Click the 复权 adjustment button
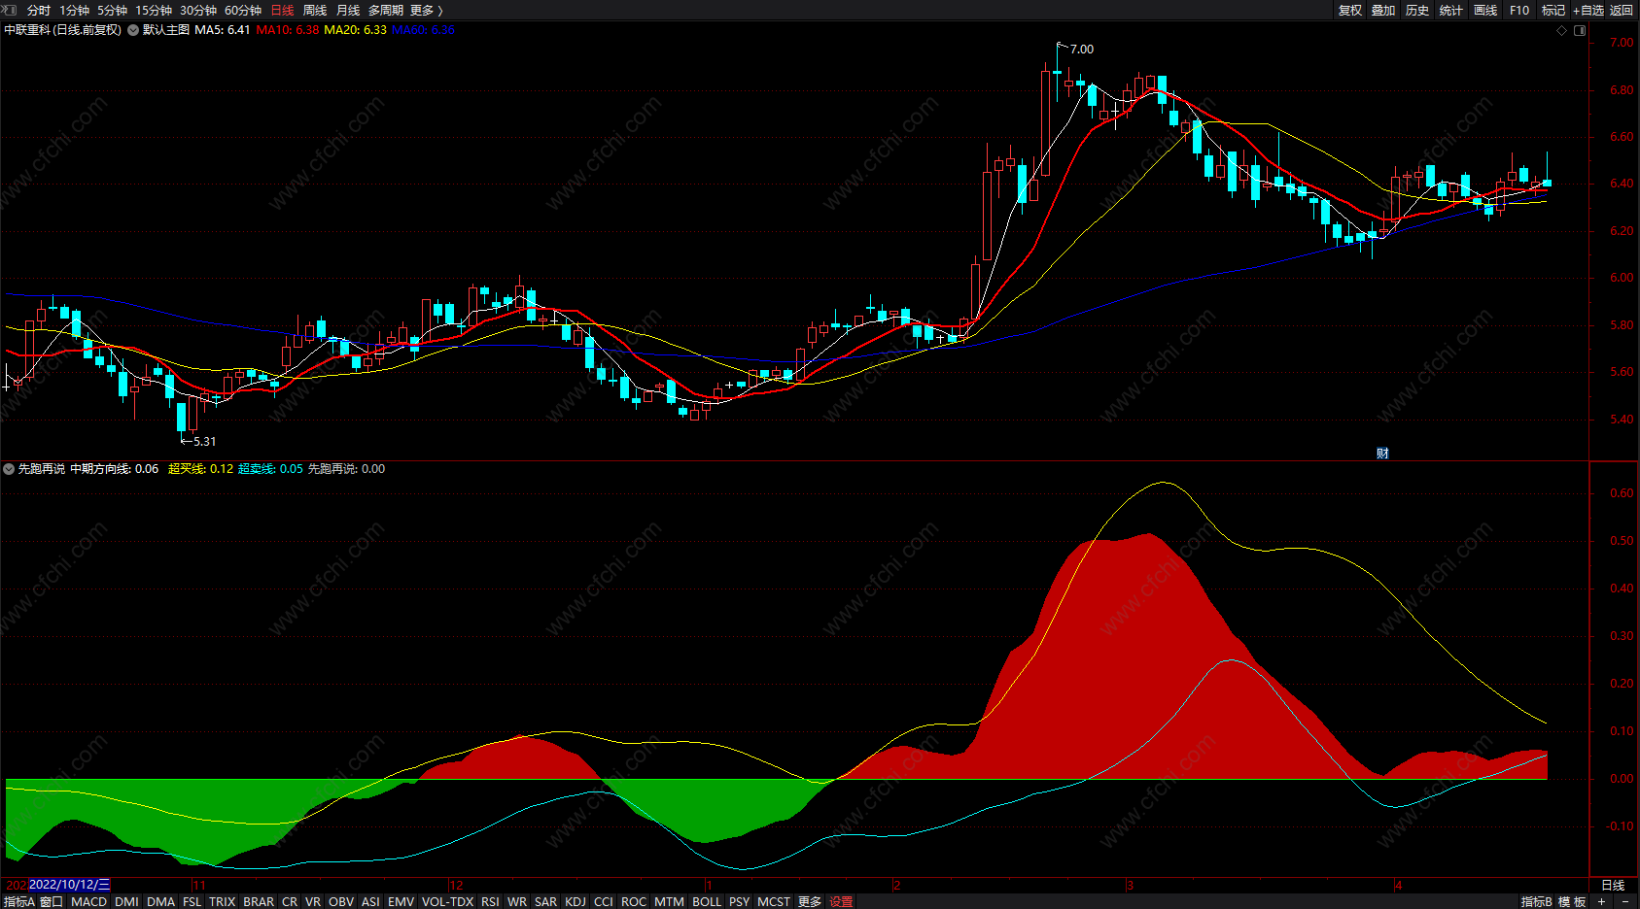 point(1350,10)
